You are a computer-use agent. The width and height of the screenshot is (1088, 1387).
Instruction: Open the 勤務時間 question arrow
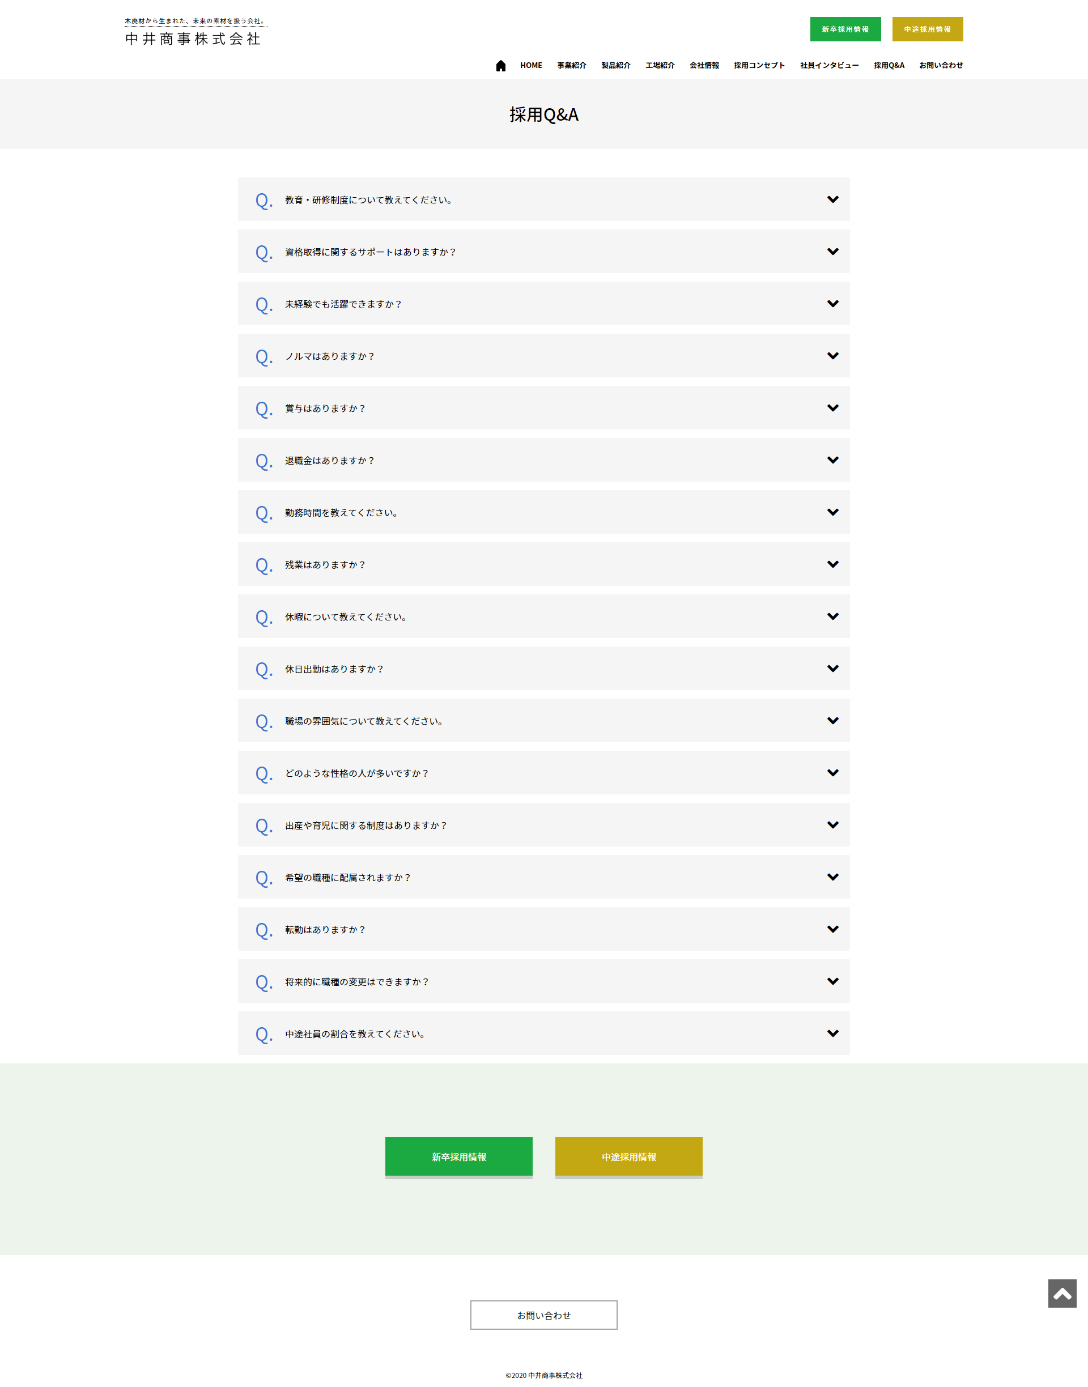[x=832, y=512]
